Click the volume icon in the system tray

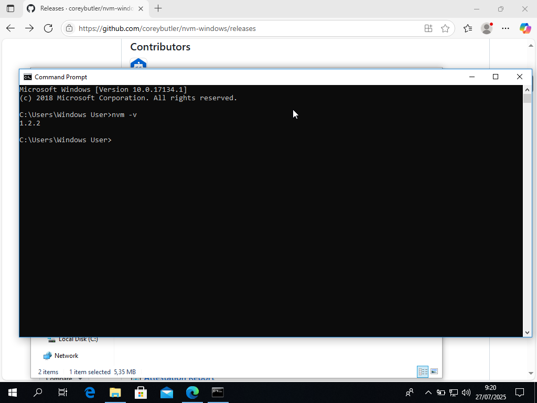466,393
